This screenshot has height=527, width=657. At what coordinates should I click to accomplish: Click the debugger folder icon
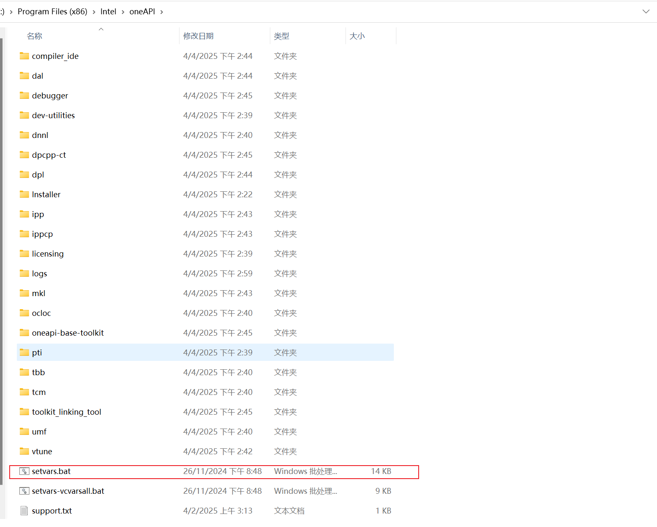pos(24,95)
